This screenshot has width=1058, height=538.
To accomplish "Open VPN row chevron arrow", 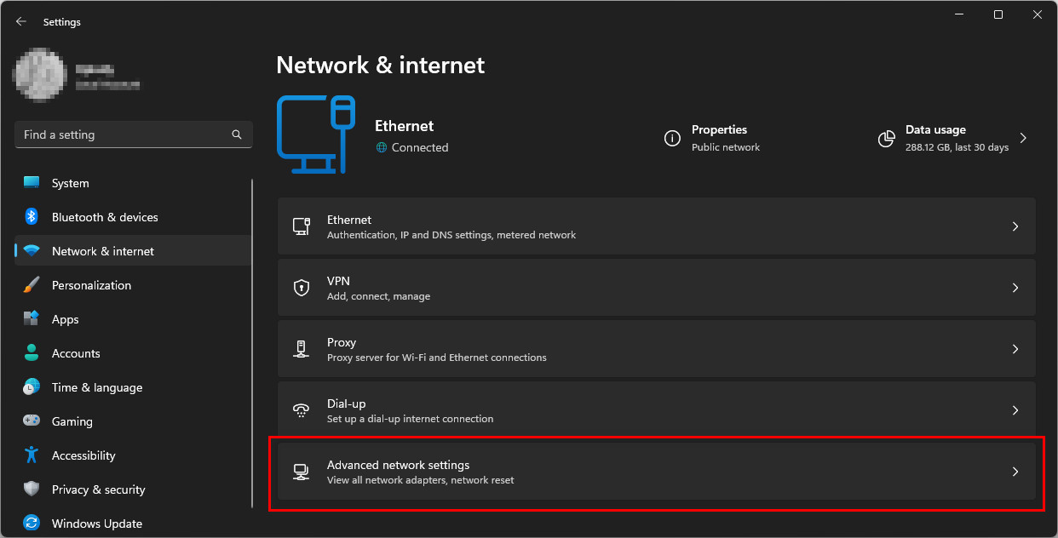I will [1015, 288].
